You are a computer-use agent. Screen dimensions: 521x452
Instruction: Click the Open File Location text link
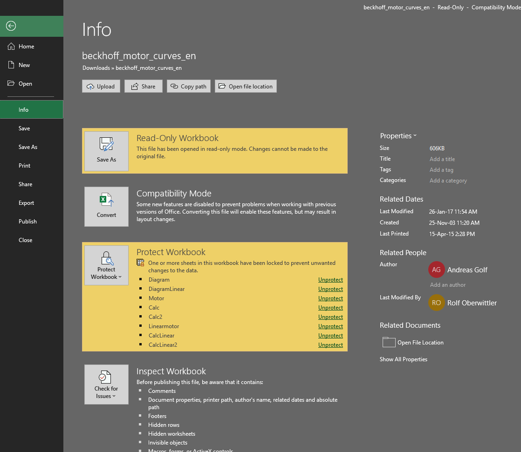(x=420, y=343)
